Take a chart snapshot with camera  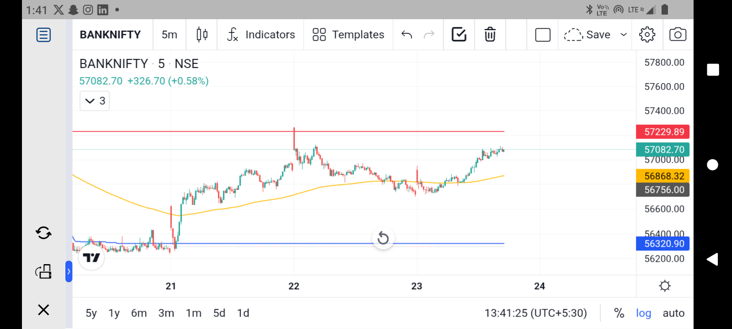[678, 35]
